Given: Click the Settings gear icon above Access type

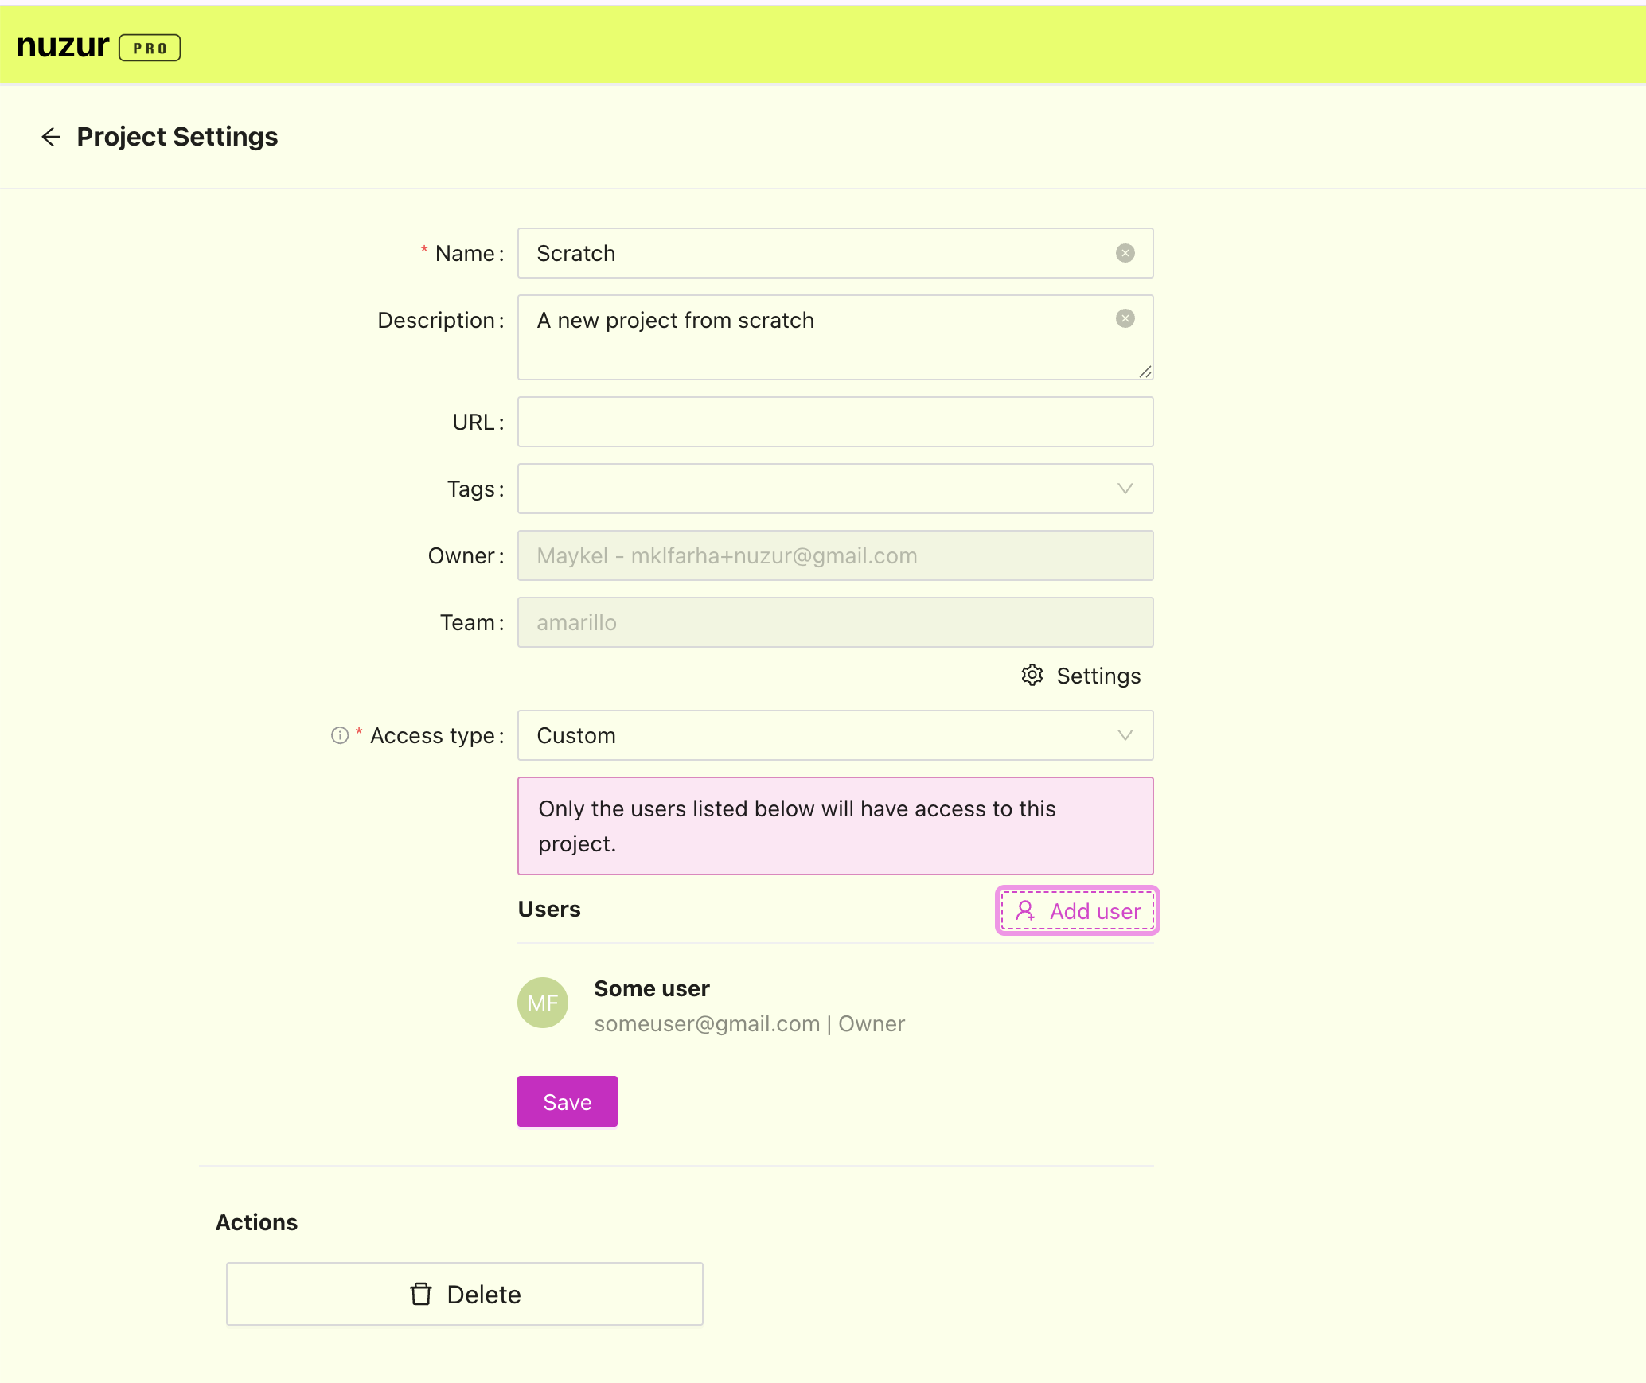Looking at the screenshot, I should coord(1032,676).
